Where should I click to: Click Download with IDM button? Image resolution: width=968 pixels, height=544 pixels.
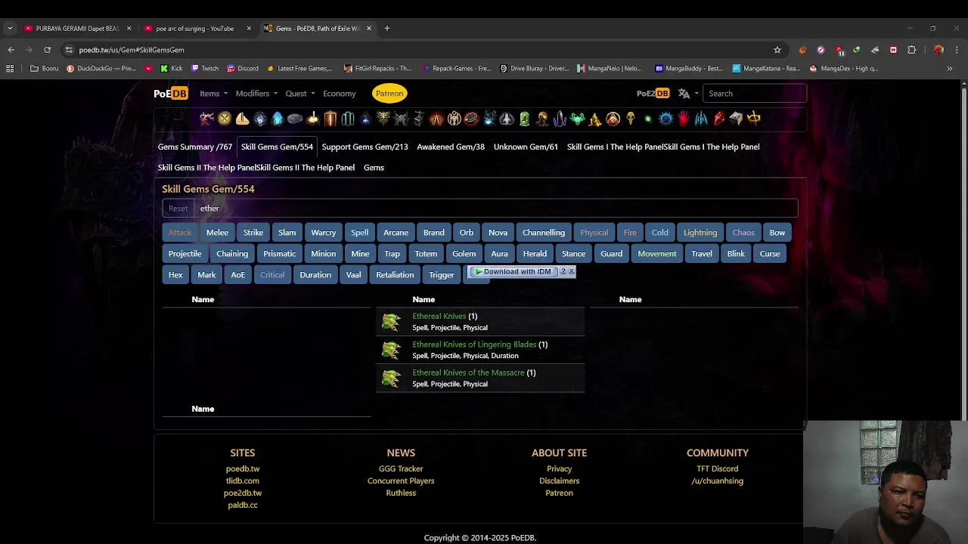pos(513,272)
